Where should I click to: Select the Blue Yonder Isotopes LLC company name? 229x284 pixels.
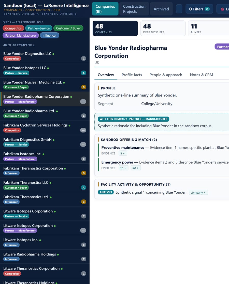pos(25,68)
